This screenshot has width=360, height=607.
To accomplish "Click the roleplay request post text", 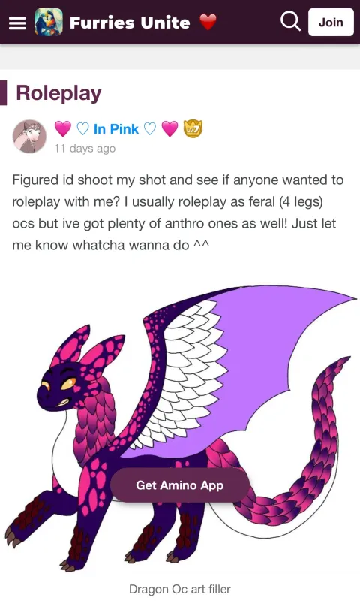I will [x=178, y=213].
